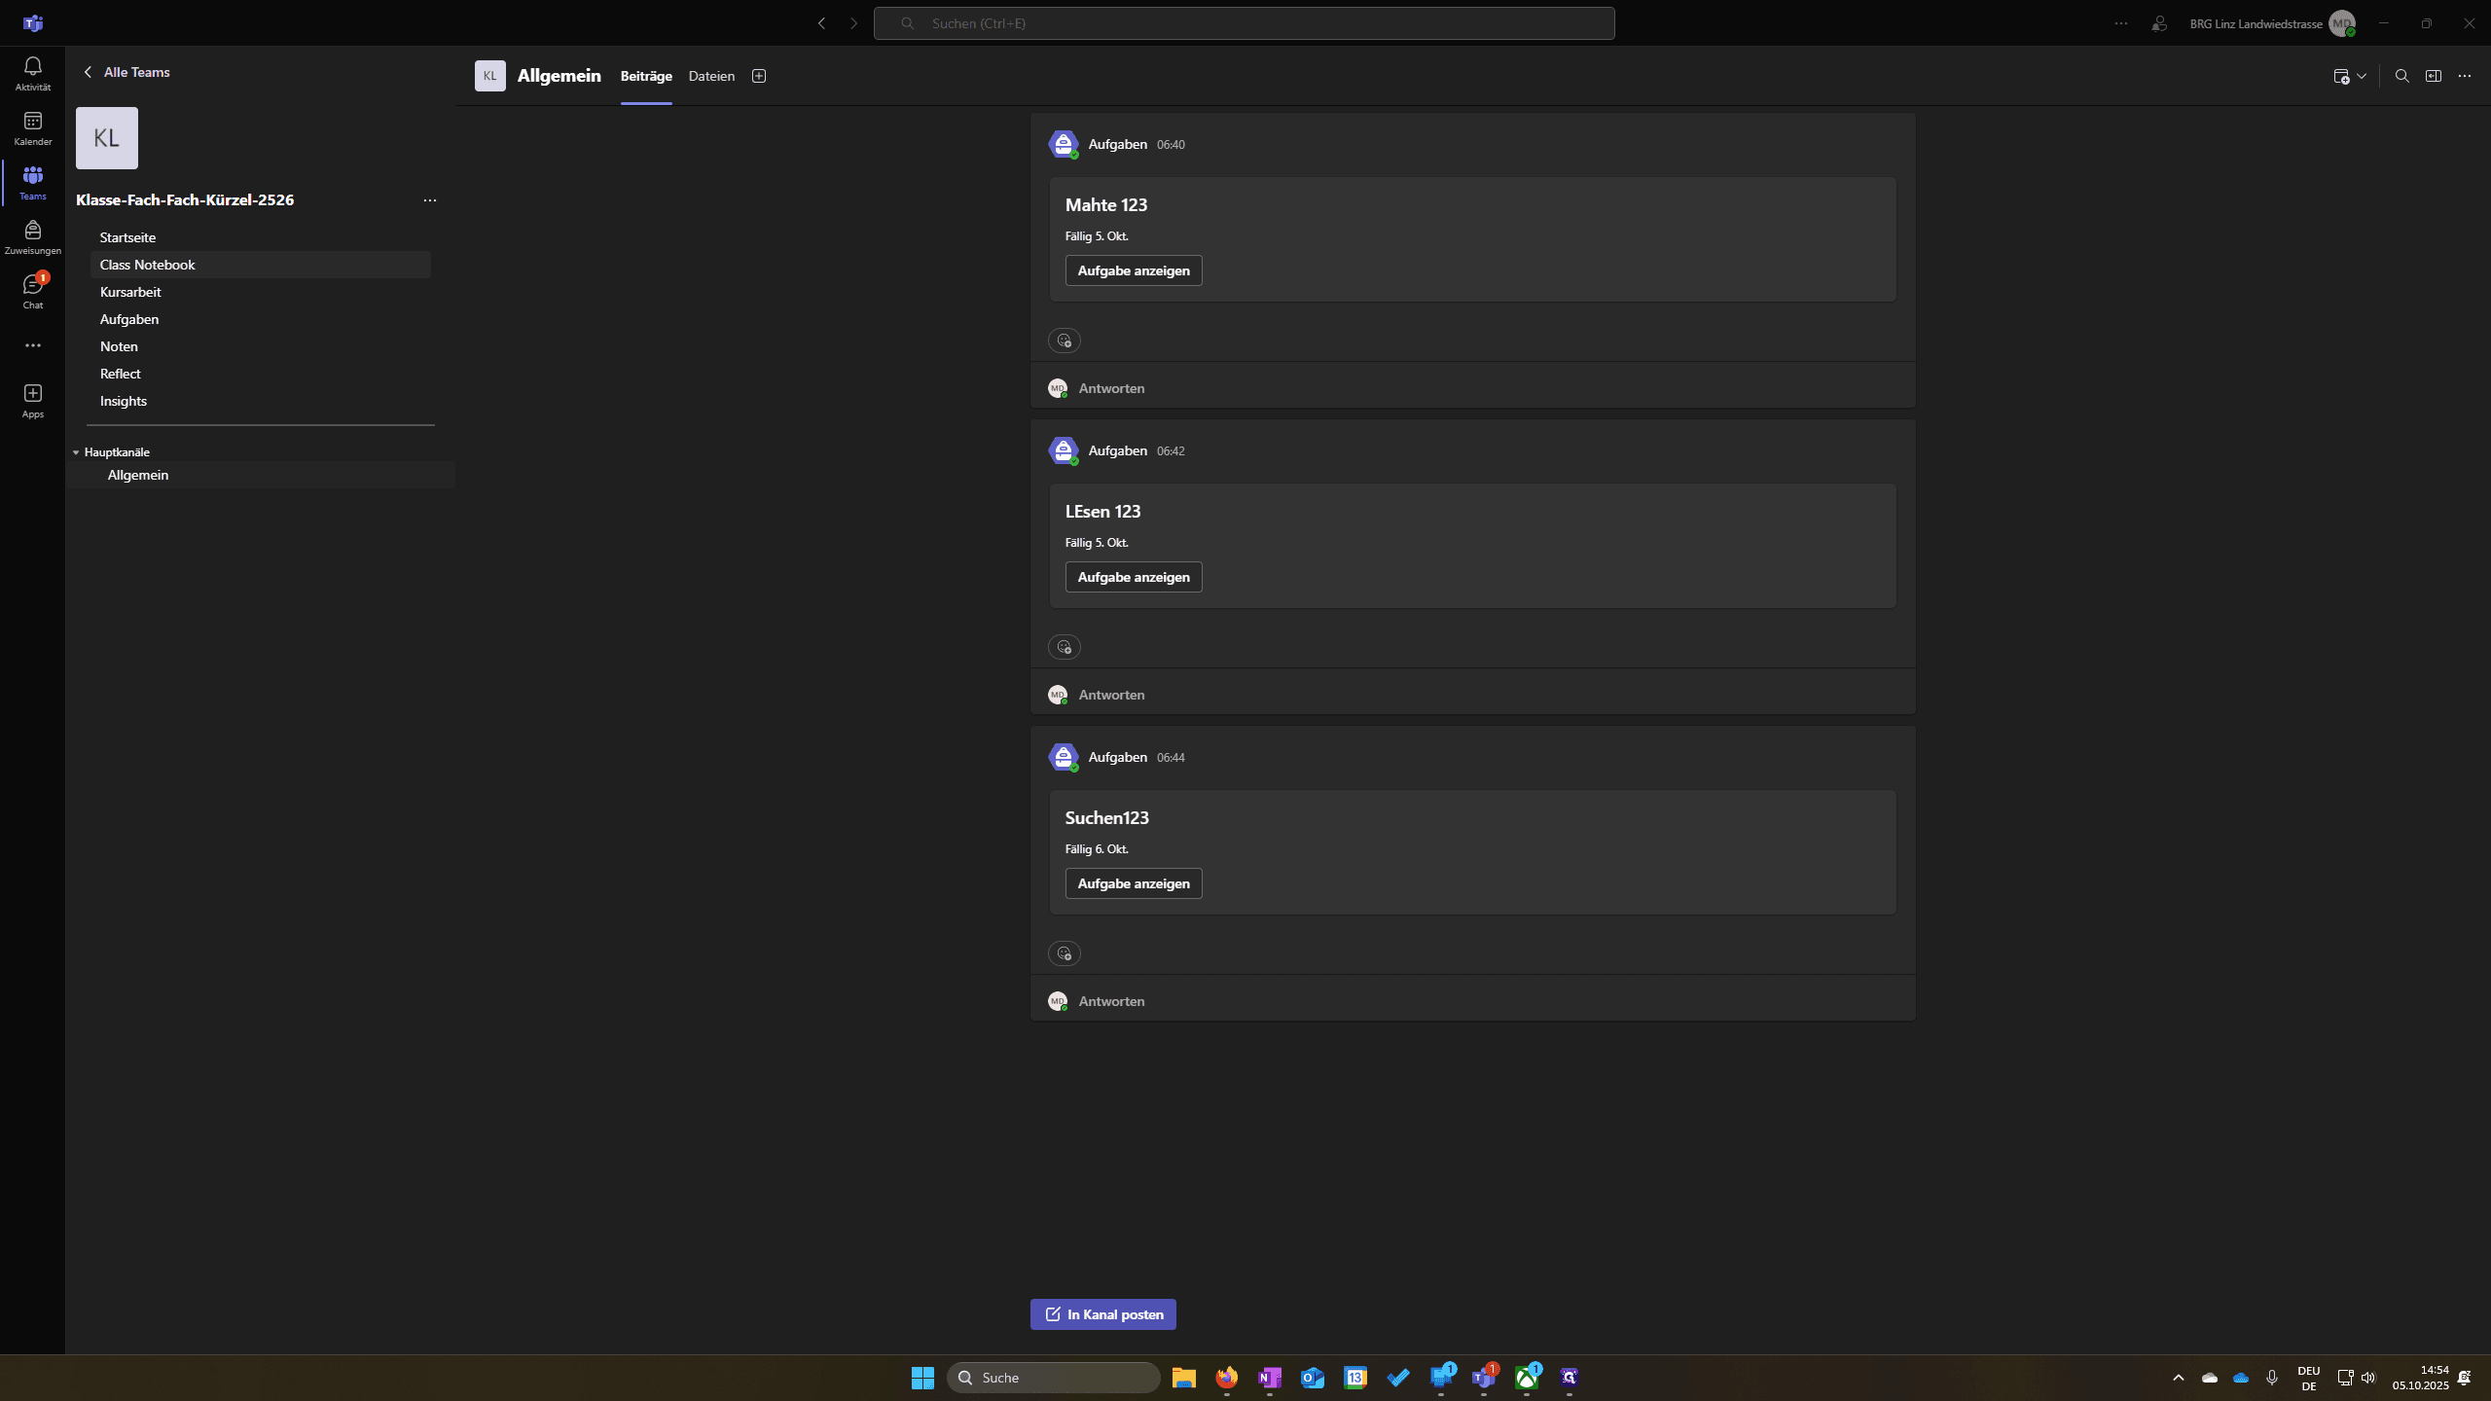Open Settings and more in title bar
The height and width of the screenshot is (1401, 2491).
pos(2121,23)
